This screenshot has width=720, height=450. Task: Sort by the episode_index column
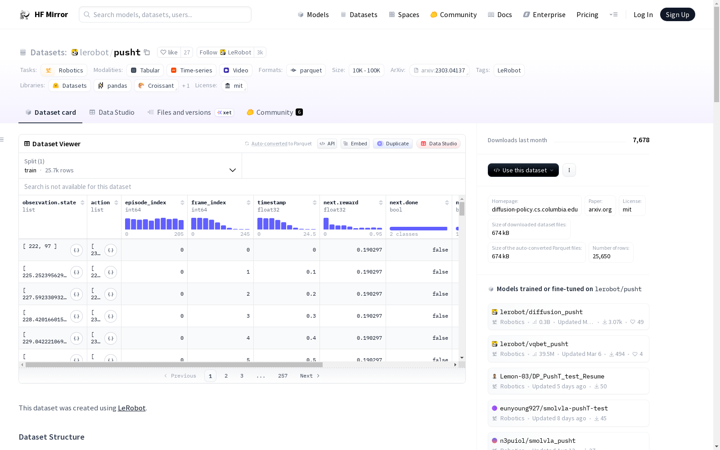point(182,202)
